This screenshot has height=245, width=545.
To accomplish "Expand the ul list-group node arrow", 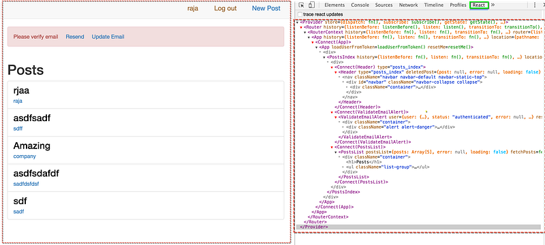I will [x=343, y=167].
